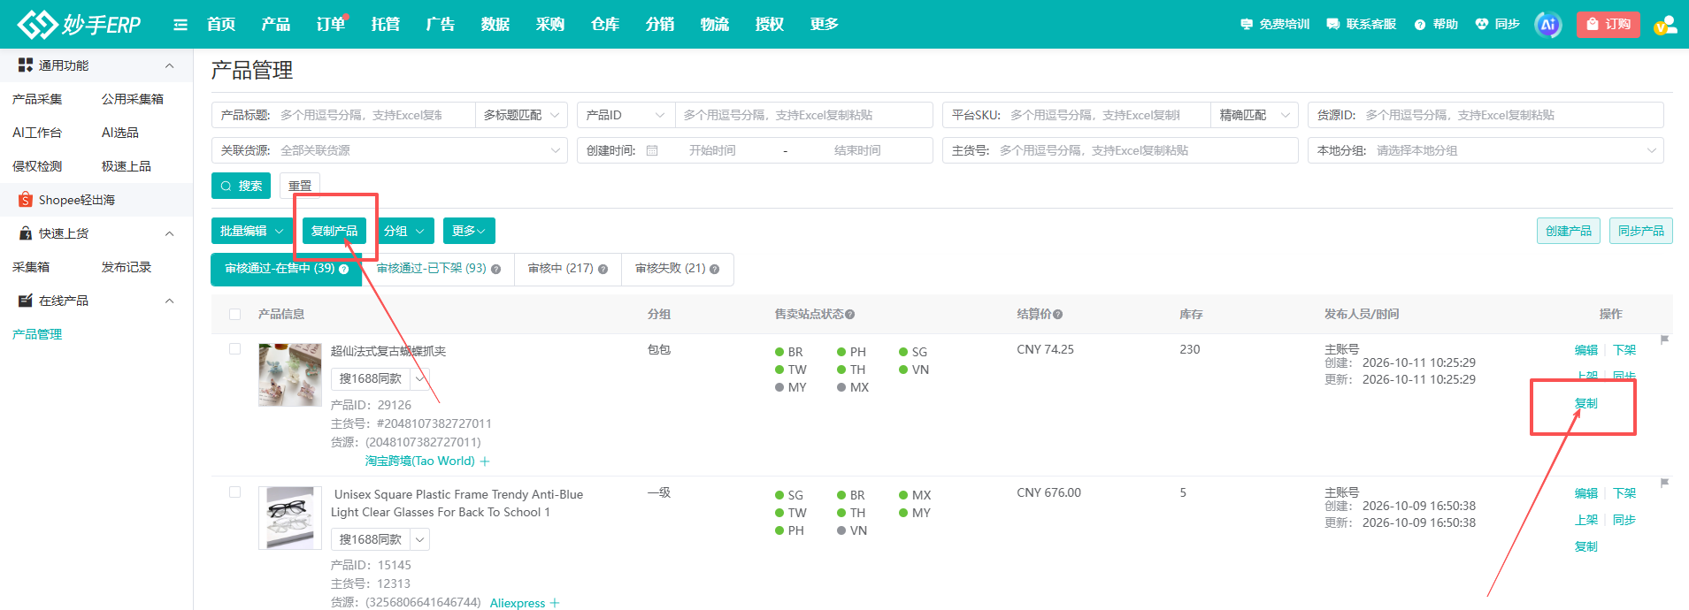
Task: Click the Shopee轻出海 bag icon
Action: point(26,200)
